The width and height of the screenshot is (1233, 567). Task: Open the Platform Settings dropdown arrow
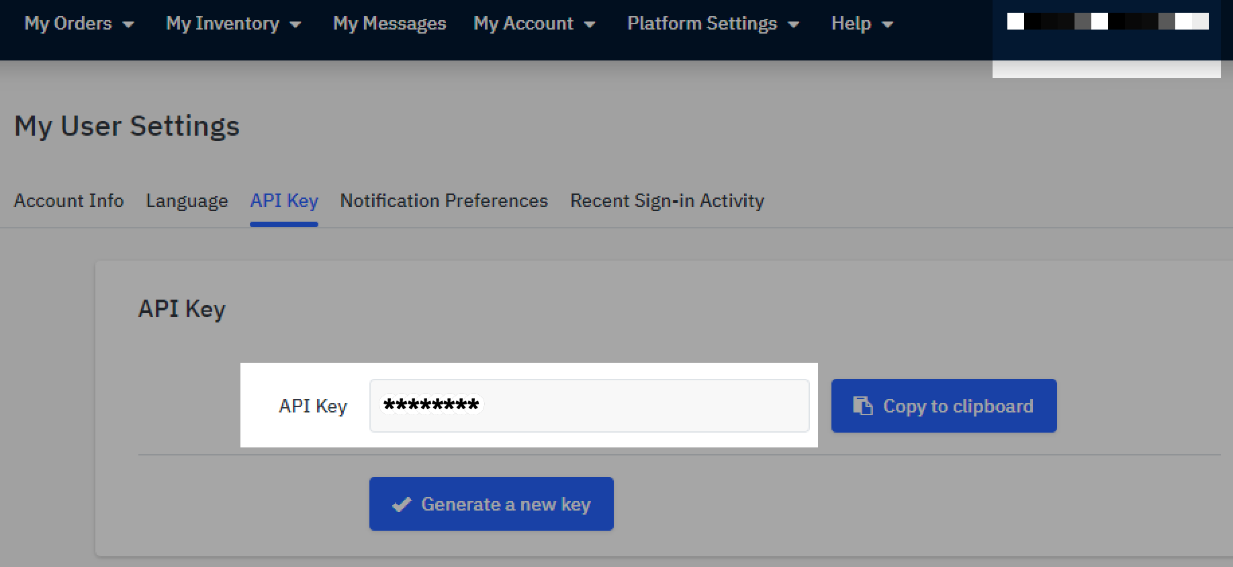click(794, 25)
